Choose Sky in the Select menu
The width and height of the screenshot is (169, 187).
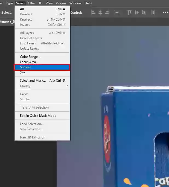tap(22, 72)
